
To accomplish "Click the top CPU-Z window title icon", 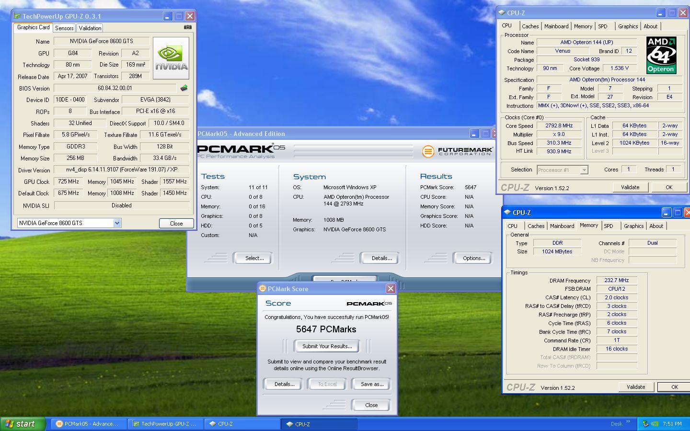I will point(502,13).
